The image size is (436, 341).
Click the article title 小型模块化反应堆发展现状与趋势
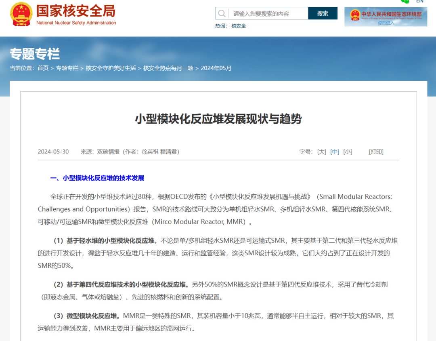218,119
